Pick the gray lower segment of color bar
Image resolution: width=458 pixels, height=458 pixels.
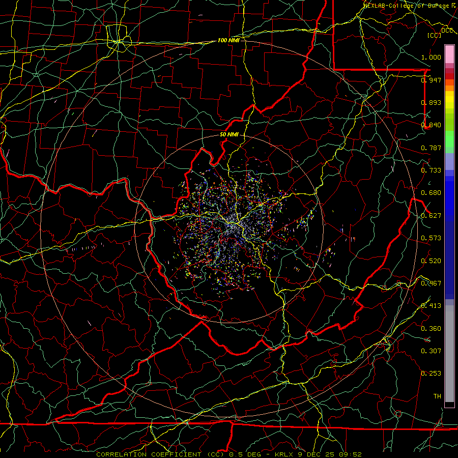click(x=449, y=354)
